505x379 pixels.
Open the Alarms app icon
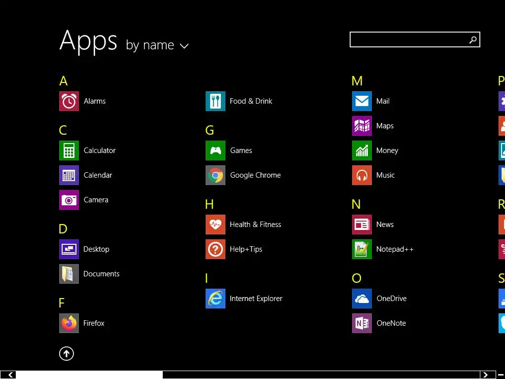(x=69, y=101)
